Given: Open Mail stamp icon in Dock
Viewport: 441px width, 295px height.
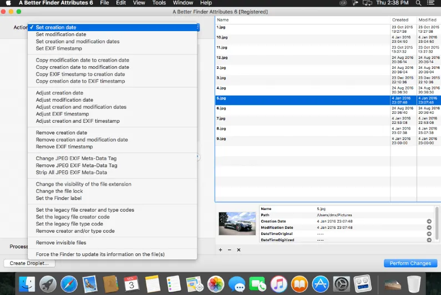Looking at the screenshot, I should click(x=90, y=284).
